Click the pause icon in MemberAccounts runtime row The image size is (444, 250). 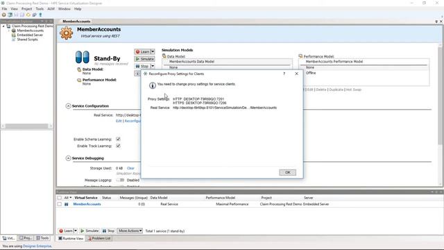(x=67, y=204)
